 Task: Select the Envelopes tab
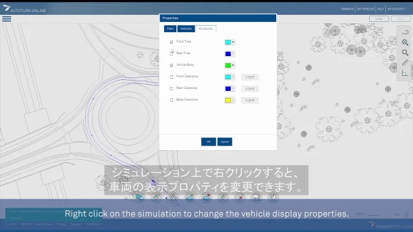[x=206, y=28]
